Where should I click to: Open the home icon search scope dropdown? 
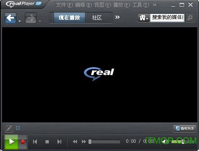(x=144, y=18)
